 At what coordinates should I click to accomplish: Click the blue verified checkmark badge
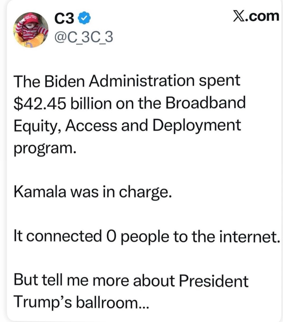point(85,19)
